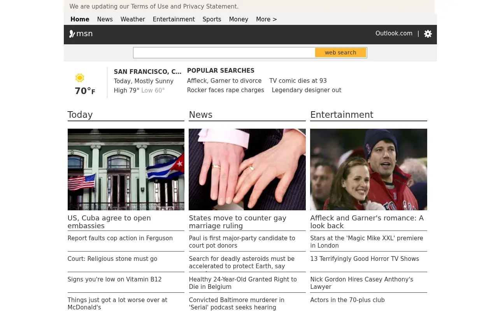Image resolution: width=498 pixels, height=311 pixels.
Task: Expand the More > menu
Action: [x=267, y=19]
